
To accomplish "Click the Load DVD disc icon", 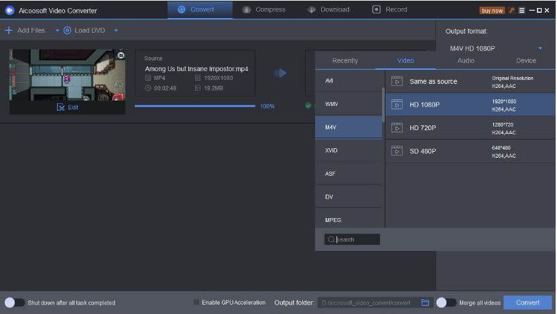I will [x=67, y=31].
